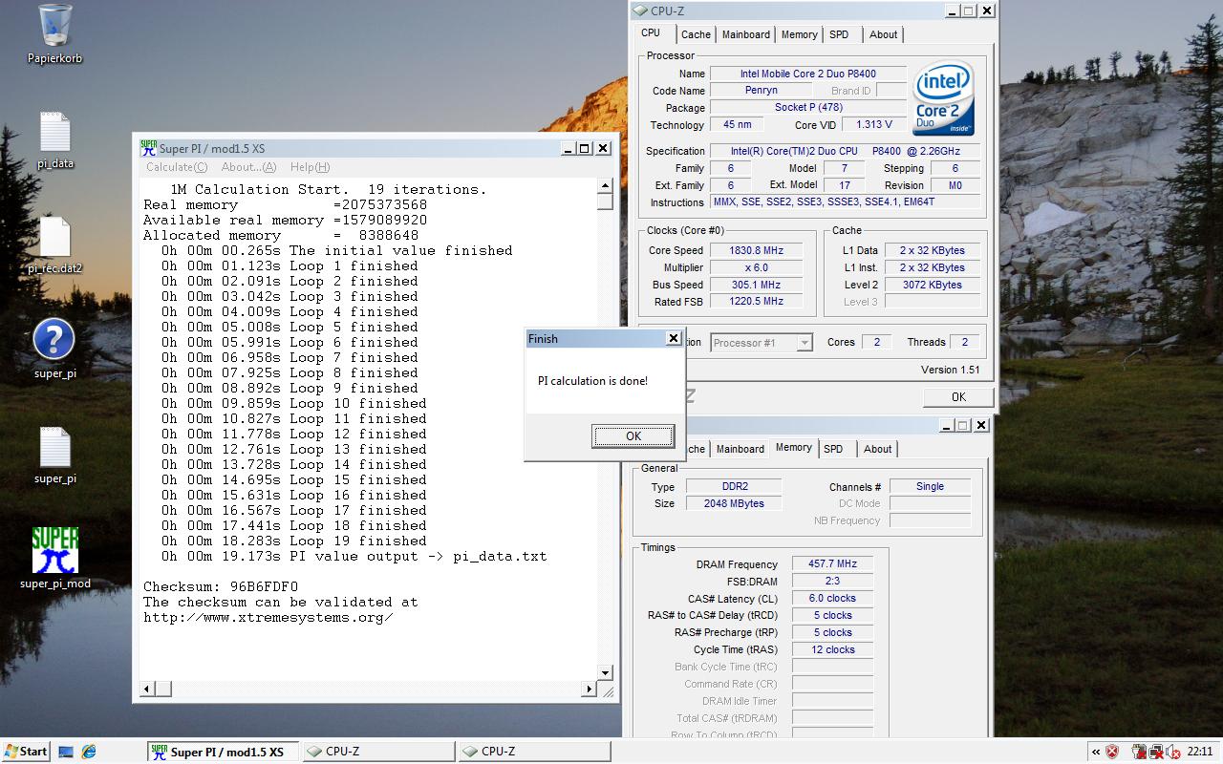Click OK button in upper CPU-Z window
Image resolution: width=1223 pixels, height=764 pixels.
[958, 397]
